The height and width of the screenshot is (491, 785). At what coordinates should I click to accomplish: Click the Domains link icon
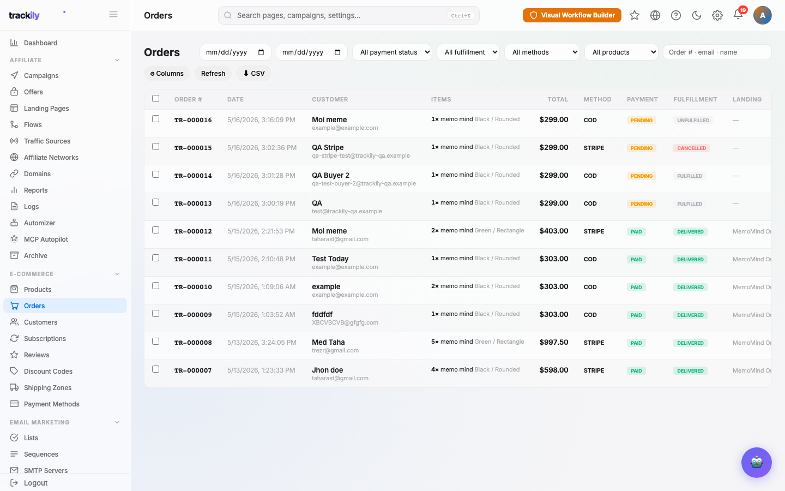click(x=14, y=173)
